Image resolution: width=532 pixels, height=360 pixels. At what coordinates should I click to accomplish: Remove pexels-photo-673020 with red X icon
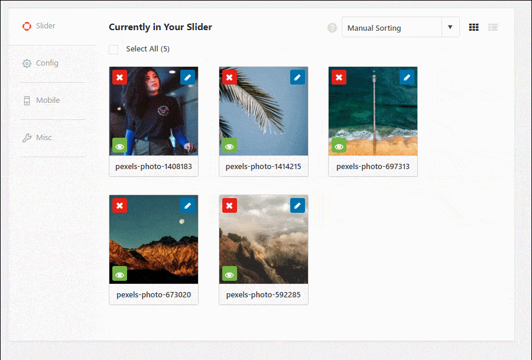[120, 206]
